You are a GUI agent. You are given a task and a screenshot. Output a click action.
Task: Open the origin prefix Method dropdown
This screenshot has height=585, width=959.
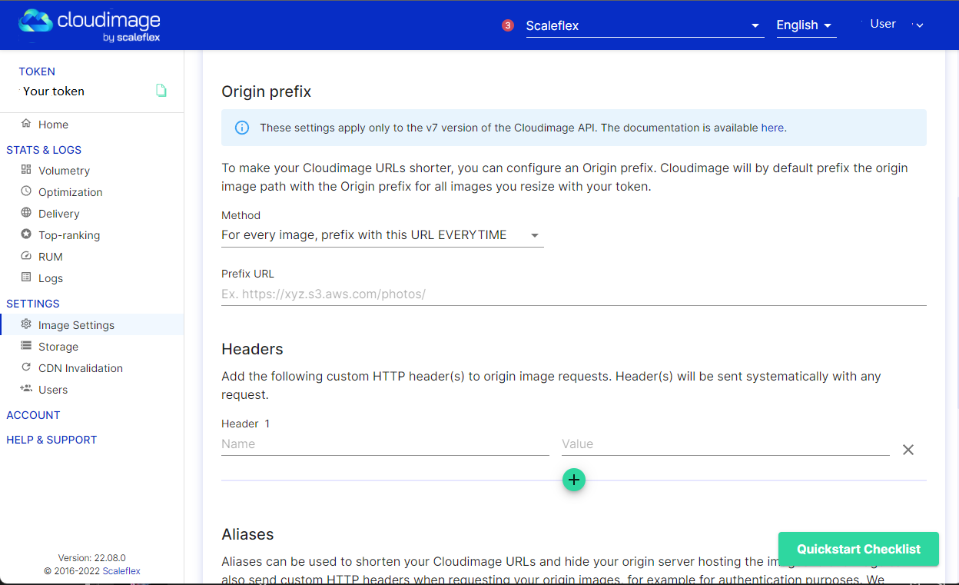[382, 235]
